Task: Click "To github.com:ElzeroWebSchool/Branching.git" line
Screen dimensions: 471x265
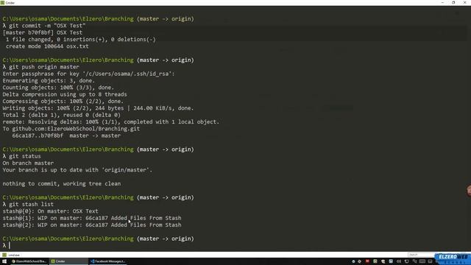Action: click(71, 129)
